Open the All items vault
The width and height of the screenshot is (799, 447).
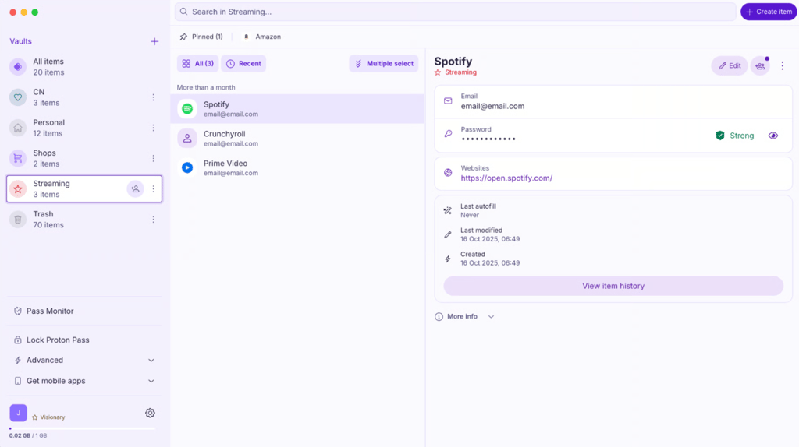tap(84, 67)
